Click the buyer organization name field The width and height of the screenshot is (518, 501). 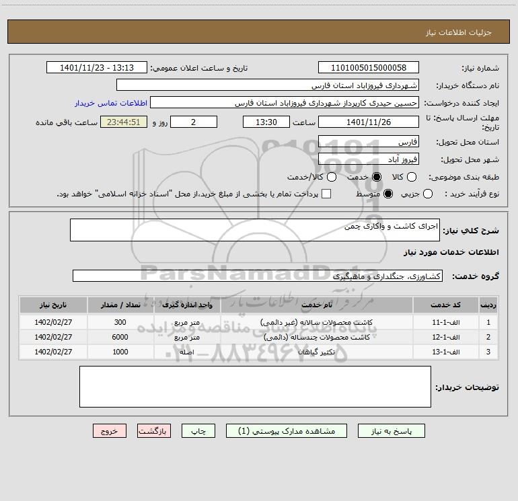pyautogui.click(x=268, y=85)
